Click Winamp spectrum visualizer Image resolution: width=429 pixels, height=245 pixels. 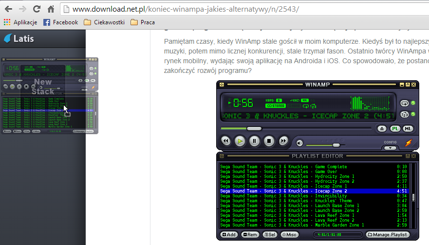pyautogui.click(x=370, y=103)
